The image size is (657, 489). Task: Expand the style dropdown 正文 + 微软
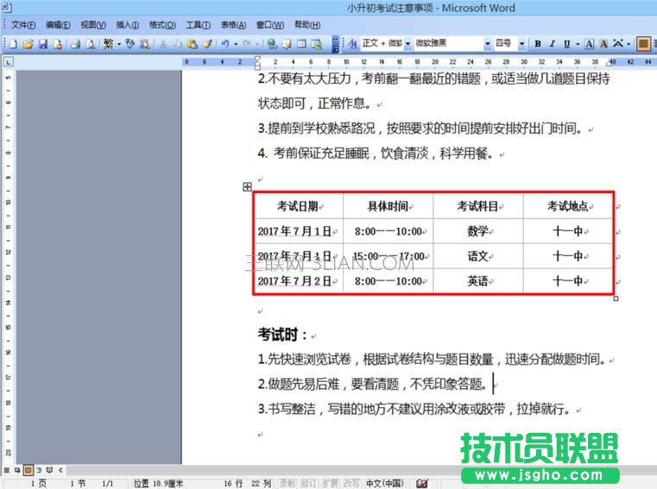(407, 43)
